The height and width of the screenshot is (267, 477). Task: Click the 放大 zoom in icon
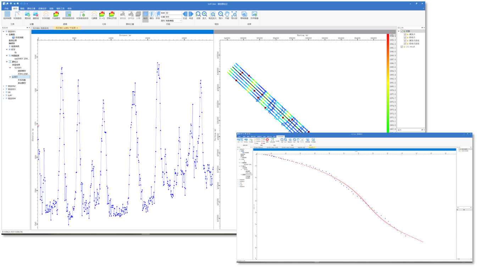tap(204, 14)
